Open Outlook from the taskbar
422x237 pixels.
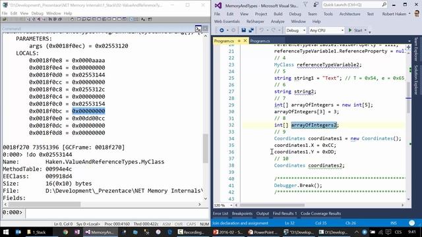click(x=18, y=232)
